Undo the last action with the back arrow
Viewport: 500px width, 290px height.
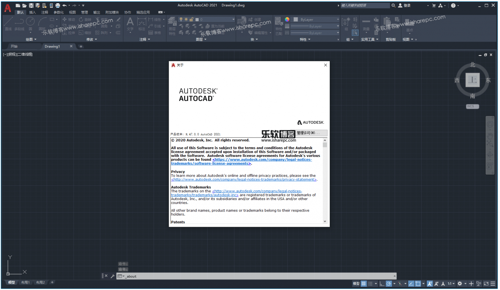(x=64, y=5)
